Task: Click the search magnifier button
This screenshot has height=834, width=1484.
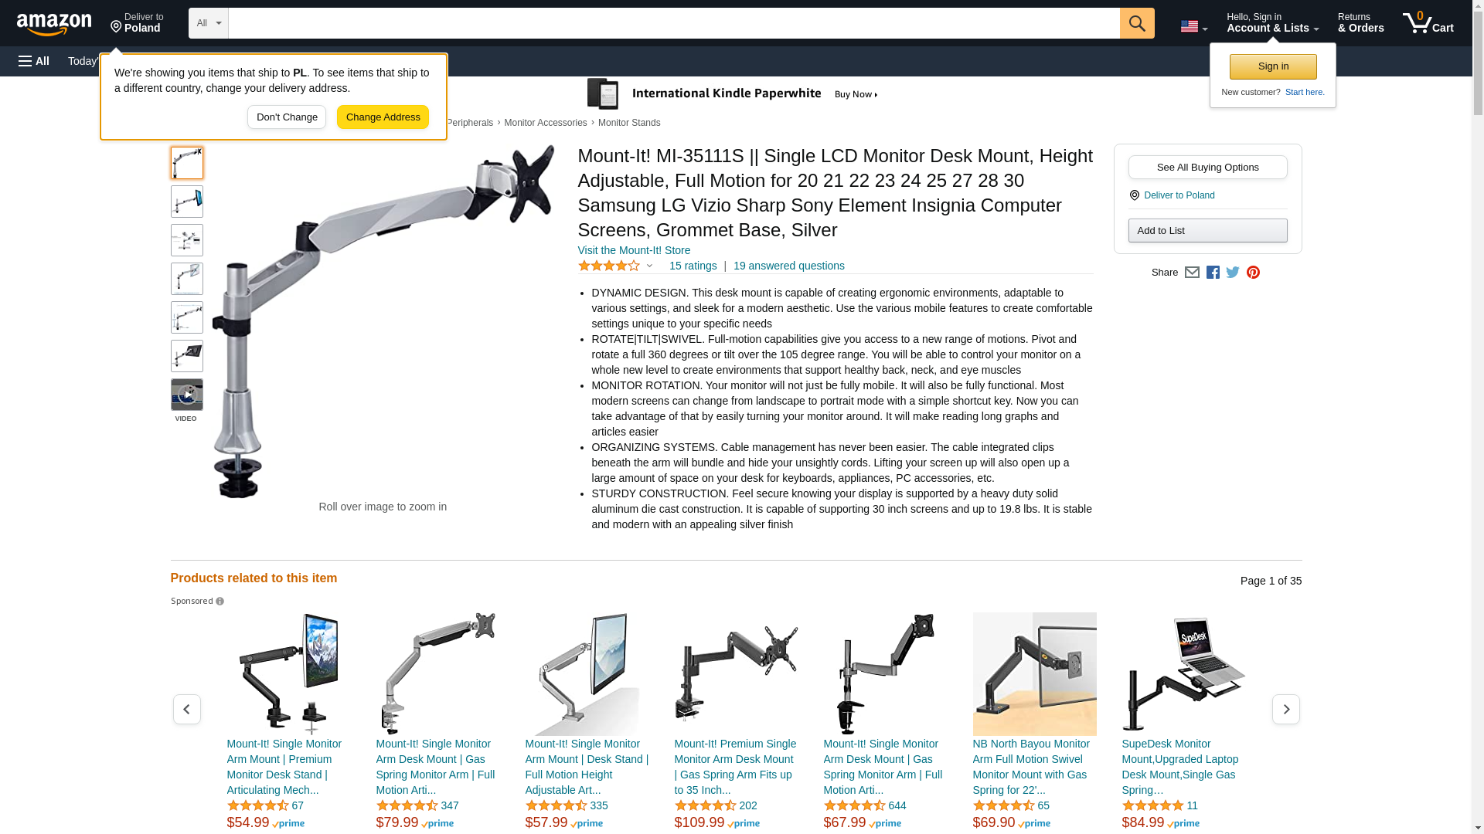Action: [1137, 23]
